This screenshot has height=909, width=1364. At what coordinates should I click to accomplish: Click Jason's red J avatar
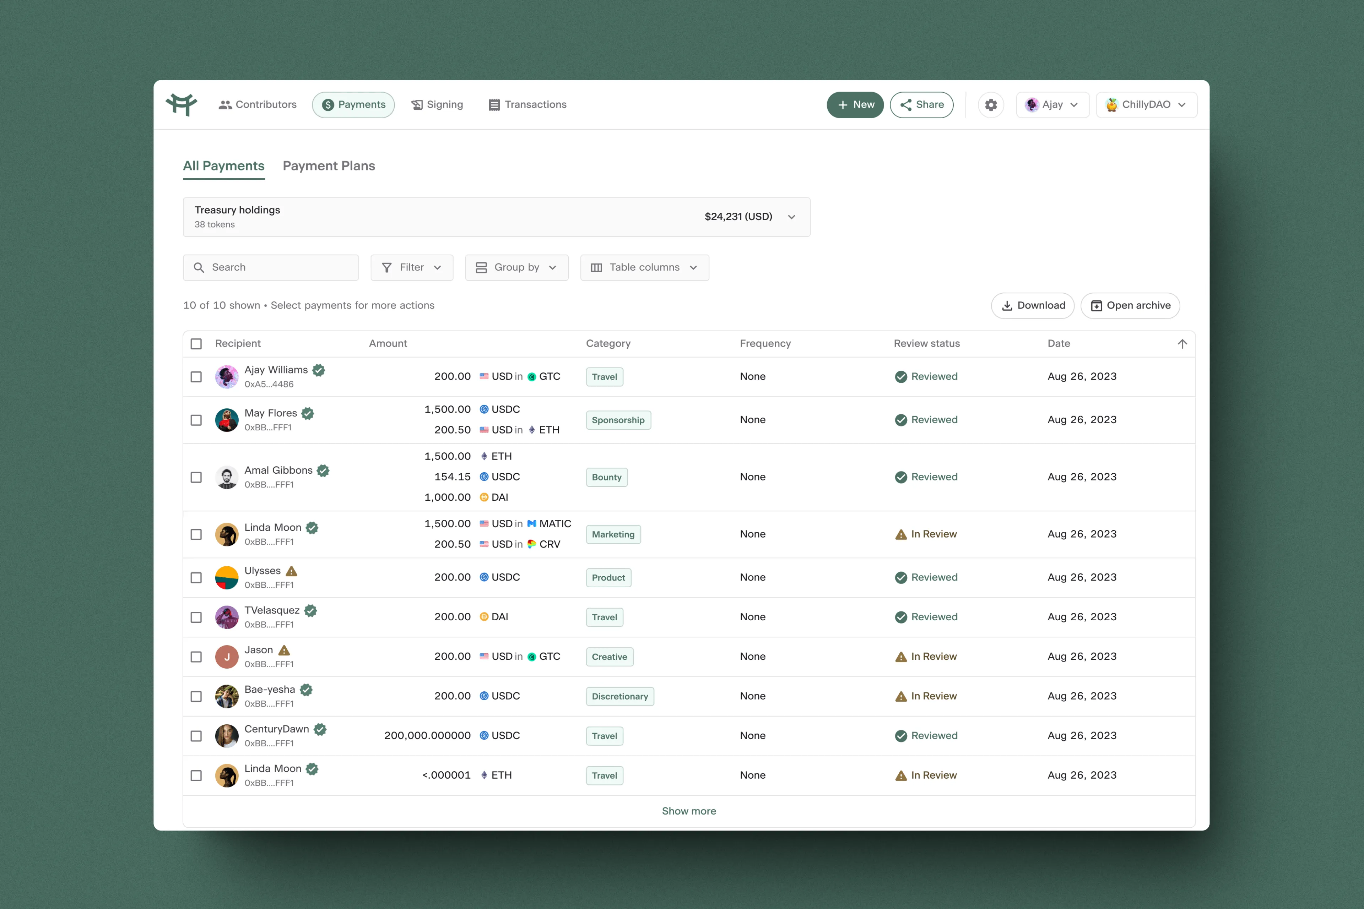(x=227, y=657)
